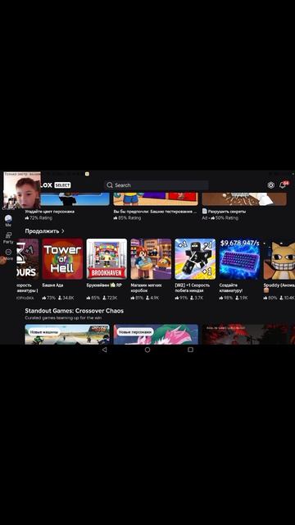
Task: Open the partially visible HOURS hourglass game thumbnail
Action: [27, 259]
